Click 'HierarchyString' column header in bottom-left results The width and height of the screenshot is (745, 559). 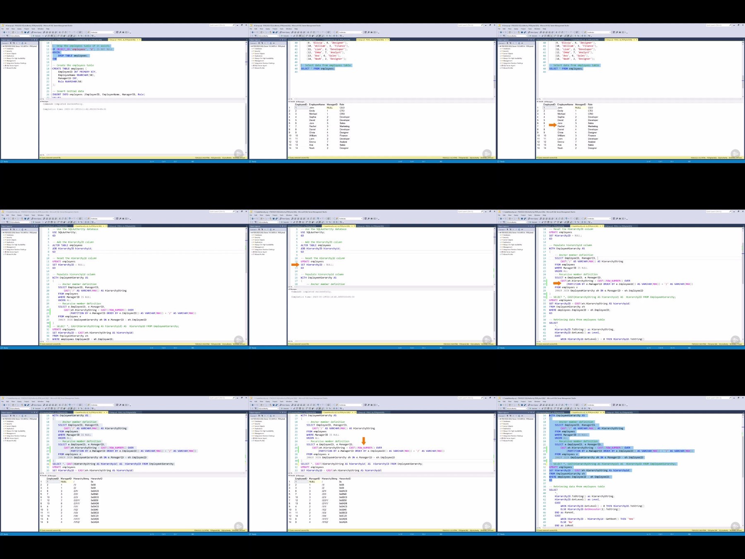click(x=81, y=479)
